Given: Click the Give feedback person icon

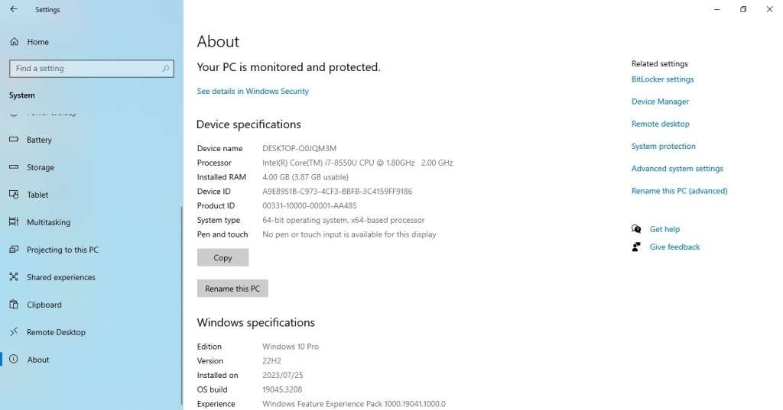Looking at the screenshot, I should [636, 247].
